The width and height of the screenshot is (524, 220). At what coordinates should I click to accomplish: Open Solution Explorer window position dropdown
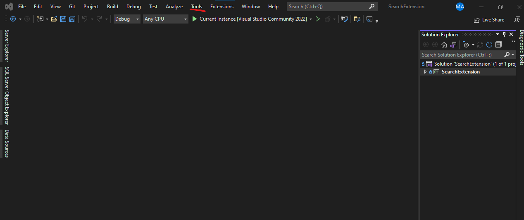(498, 34)
